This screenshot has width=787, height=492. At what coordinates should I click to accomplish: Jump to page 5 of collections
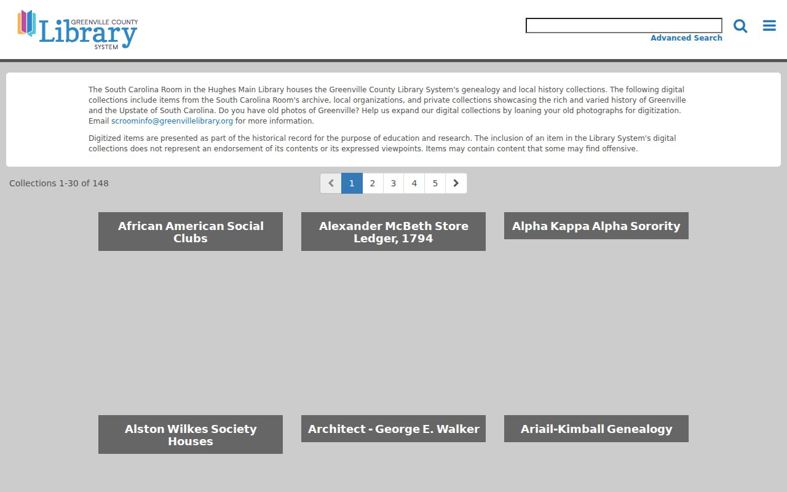435,183
